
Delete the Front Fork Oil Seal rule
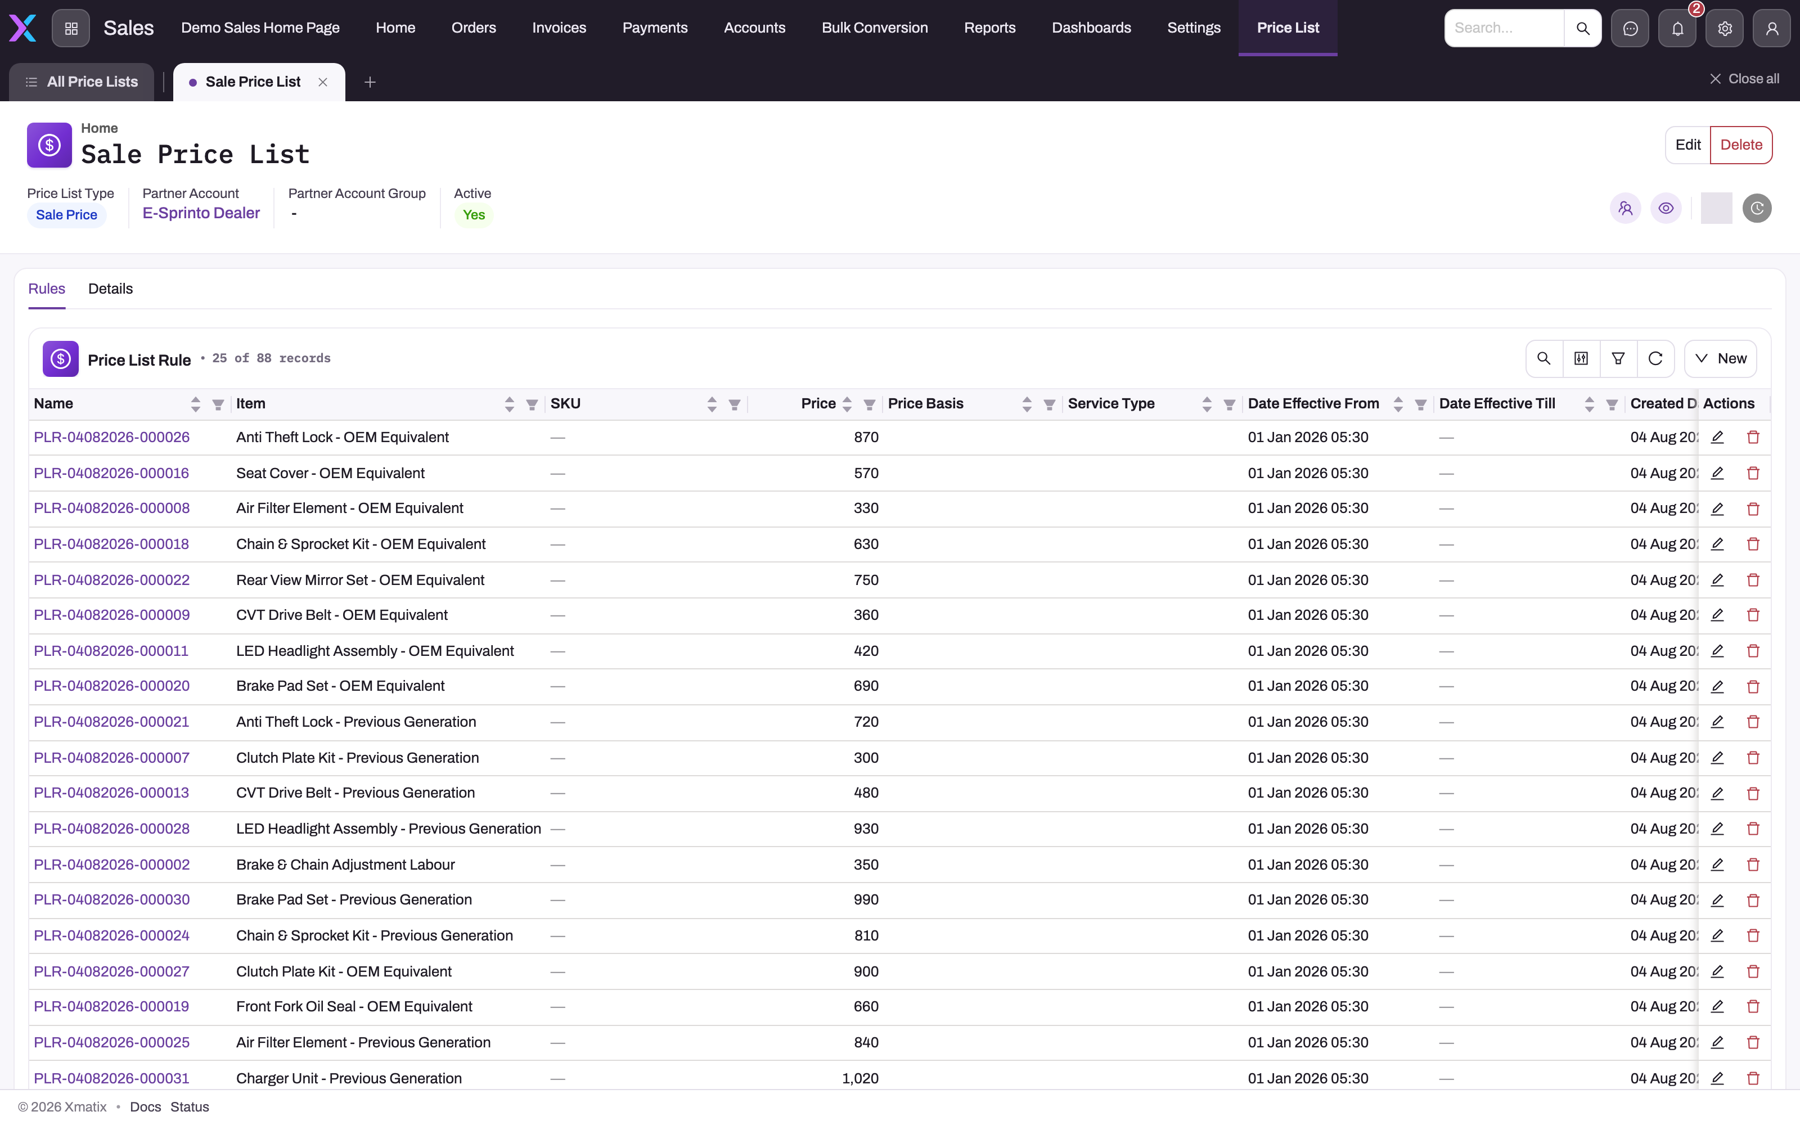pos(1753,1007)
